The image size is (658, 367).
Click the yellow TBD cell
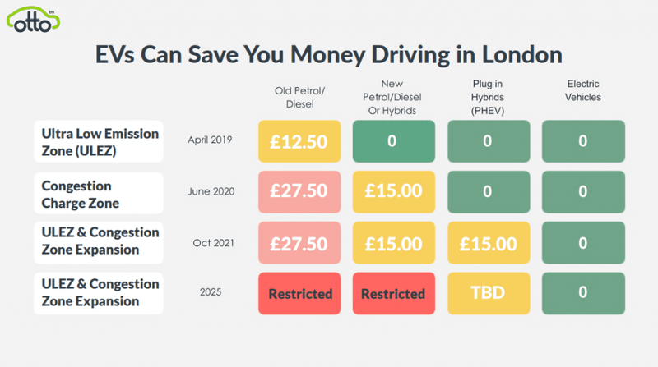click(x=488, y=293)
